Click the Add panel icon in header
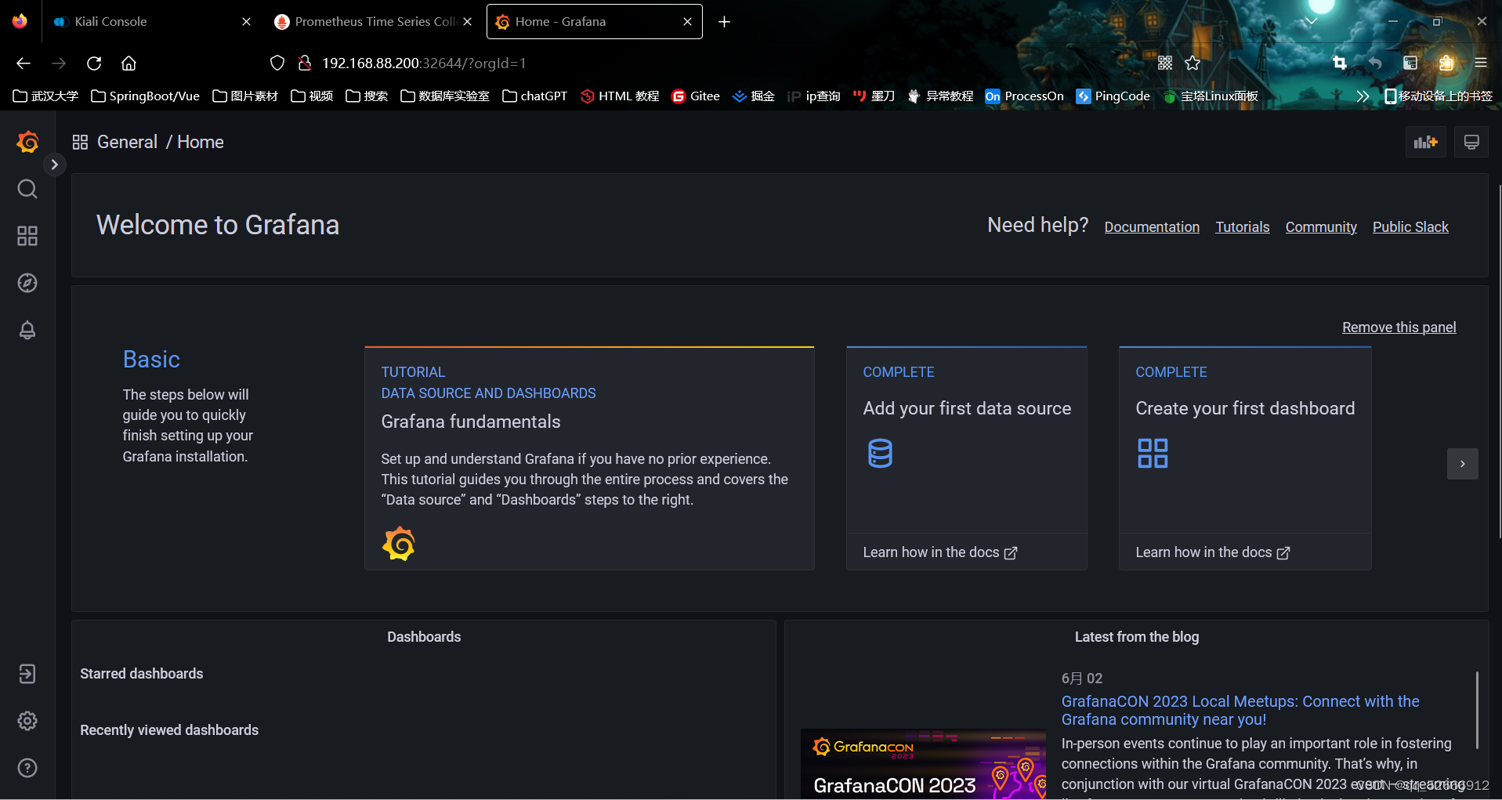This screenshot has height=800, width=1502. coord(1425,142)
